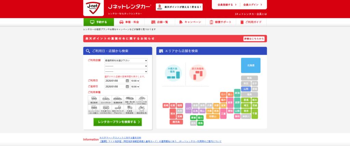The width and height of the screenshot is (350, 146).
Task: Select the バイク motorcycle vehicle type icon
Action: coord(142,109)
